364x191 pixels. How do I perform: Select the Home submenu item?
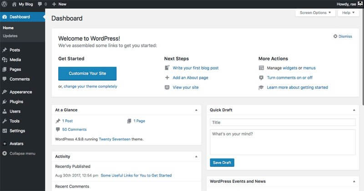tap(8, 28)
